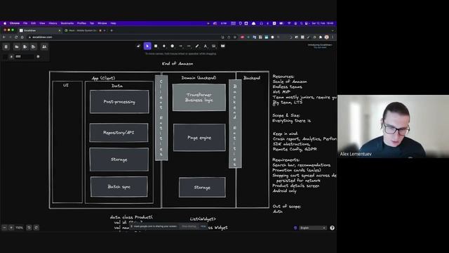Select the Line tool

(x=189, y=46)
